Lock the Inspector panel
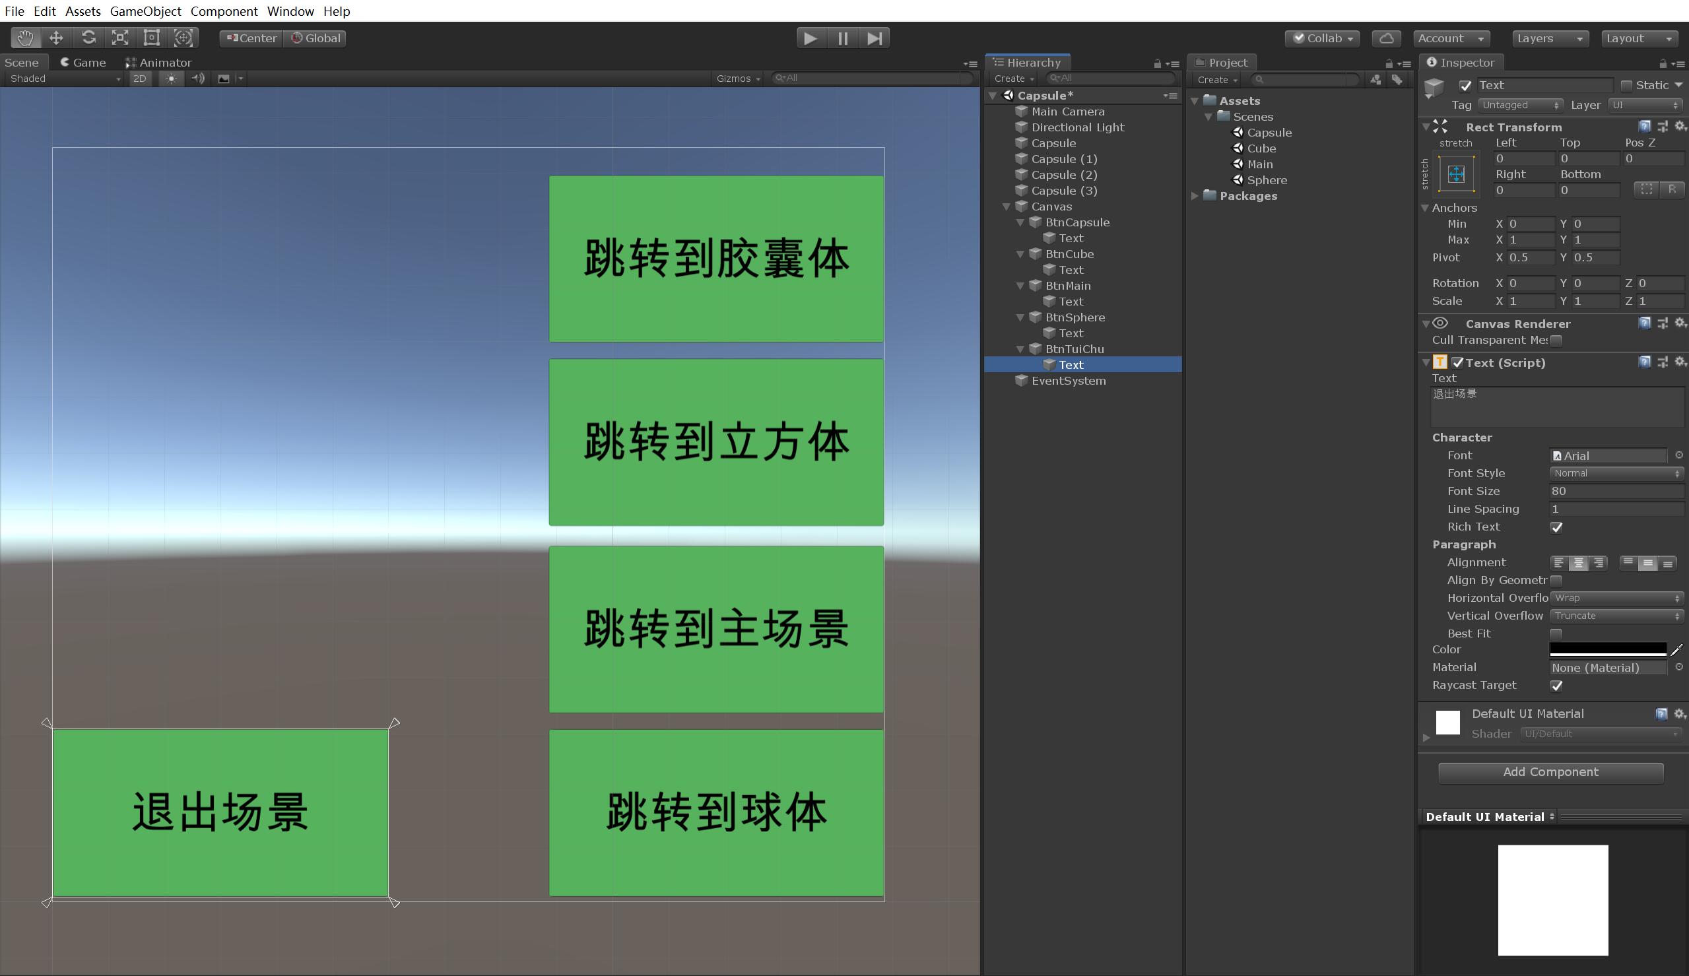 click(x=1663, y=64)
